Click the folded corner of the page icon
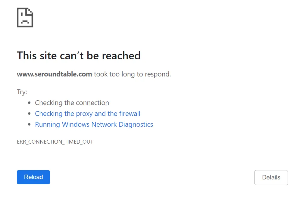306x199 pixels. (30, 11)
